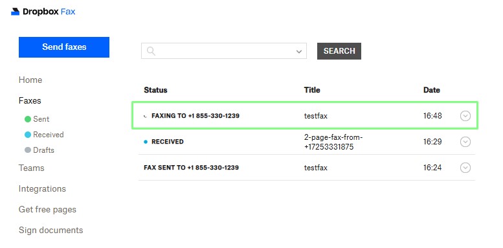Click inside the fax search input field
Image resolution: width=503 pixels, height=248 pixels.
[x=224, y=51]
